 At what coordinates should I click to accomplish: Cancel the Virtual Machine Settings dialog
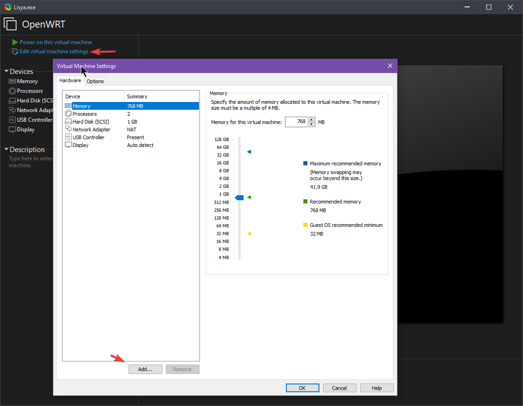point(340,388)
